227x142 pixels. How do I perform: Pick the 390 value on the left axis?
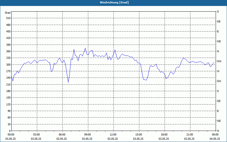pyautogui.click(x=9, y=45)
